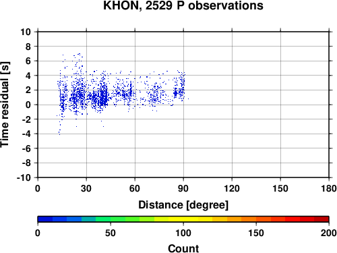Click the y-axis tick label -10
337x253 pixels.
(24, 177)
